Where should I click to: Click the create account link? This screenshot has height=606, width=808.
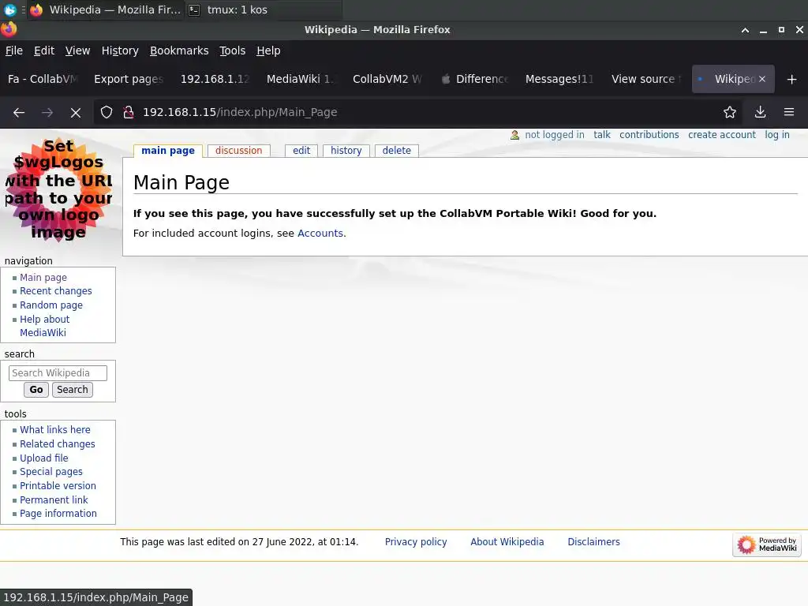tap(722, 135)
